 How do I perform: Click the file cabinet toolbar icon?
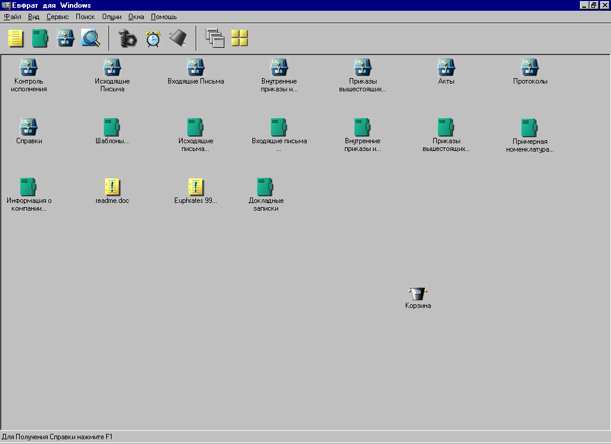pos(66,38)
